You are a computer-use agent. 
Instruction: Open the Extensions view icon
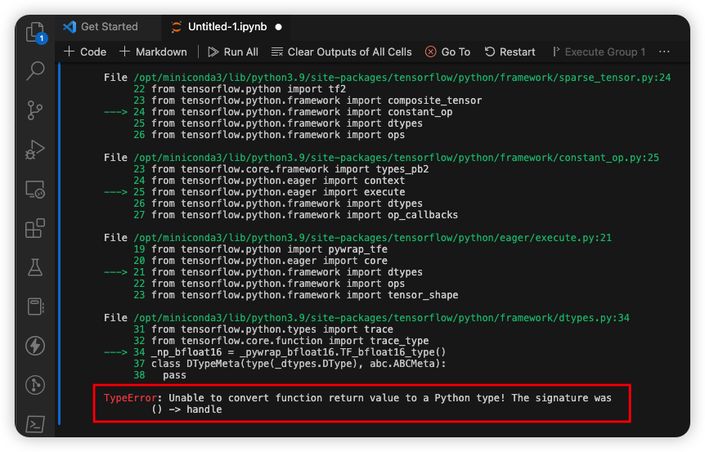[35, 228]
